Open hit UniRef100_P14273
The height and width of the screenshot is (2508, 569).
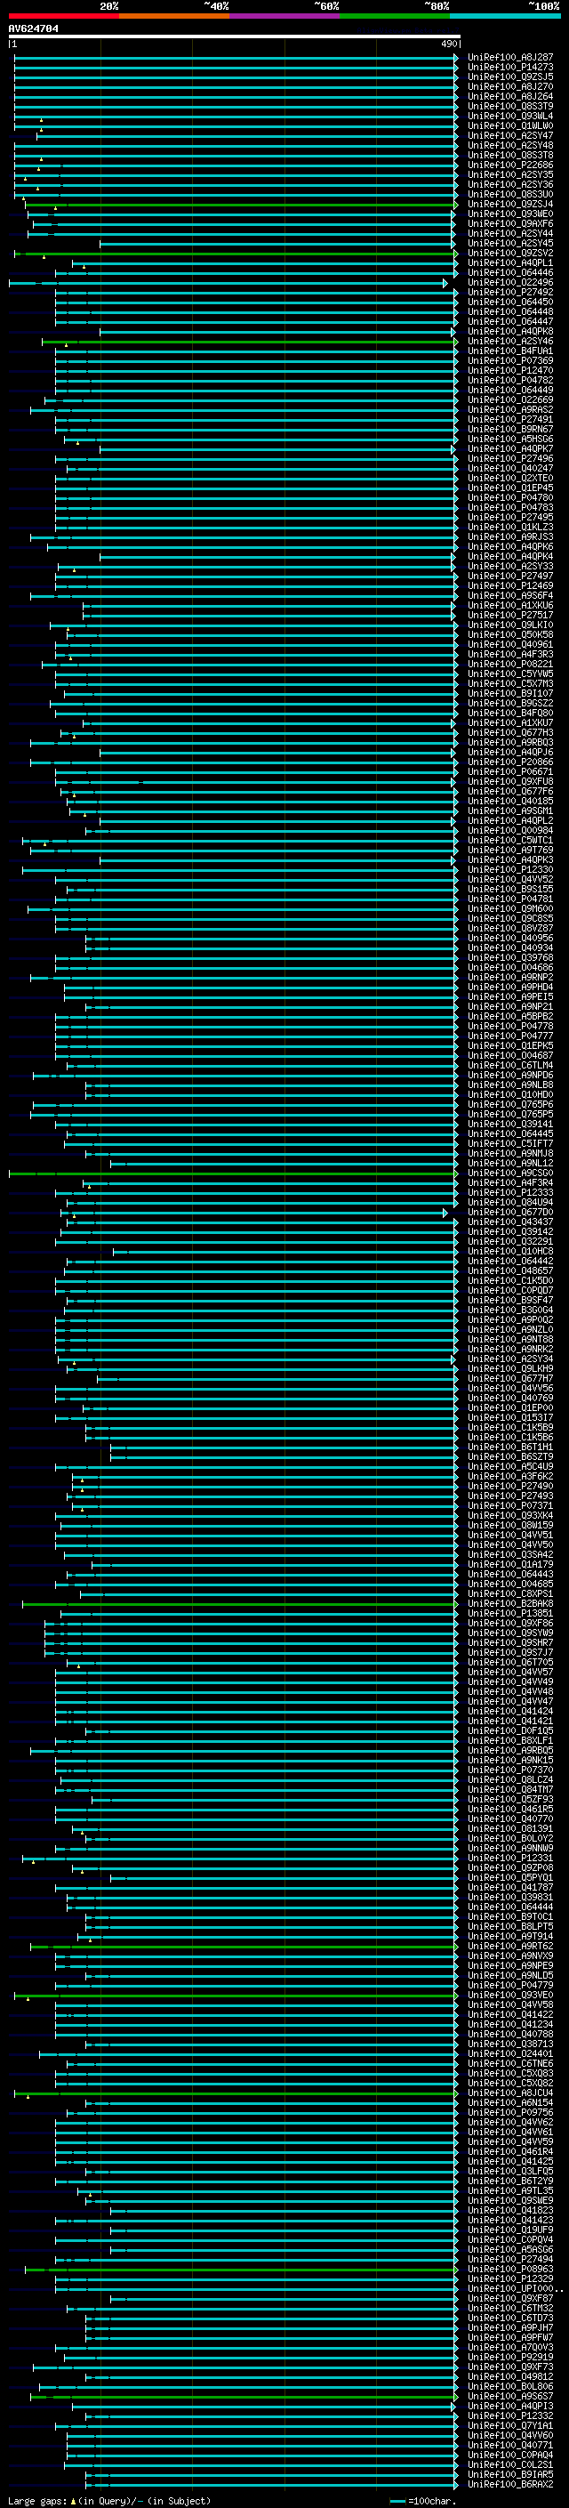(510, 68)
